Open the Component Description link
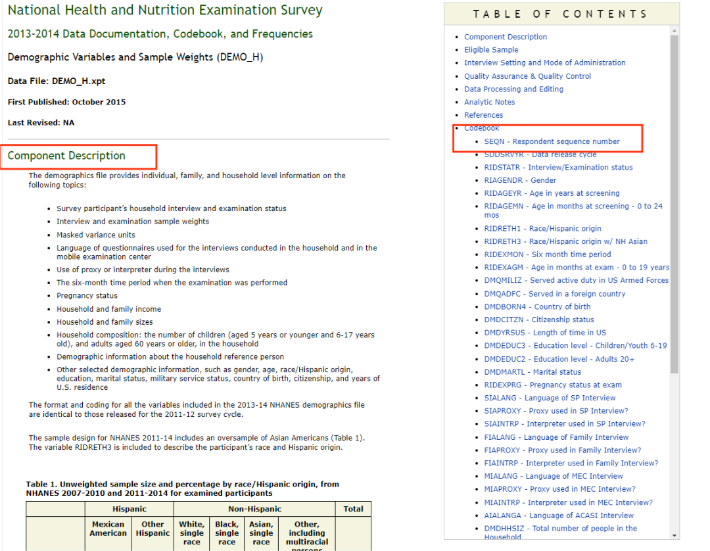The height and width of the screenshot is (551, 710). coord(506,37)
